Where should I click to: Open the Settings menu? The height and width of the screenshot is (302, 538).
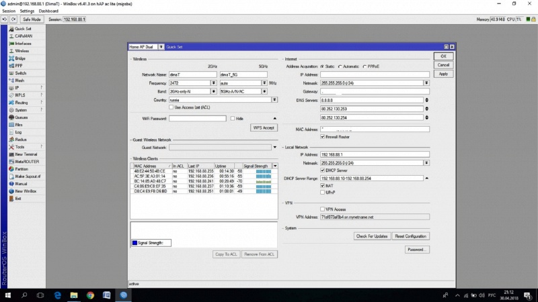(27, 11)
